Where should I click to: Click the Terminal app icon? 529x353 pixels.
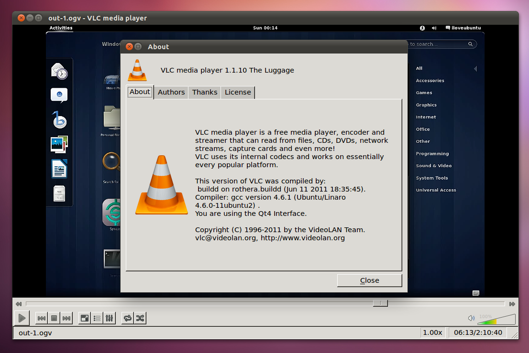pos(112,259)
